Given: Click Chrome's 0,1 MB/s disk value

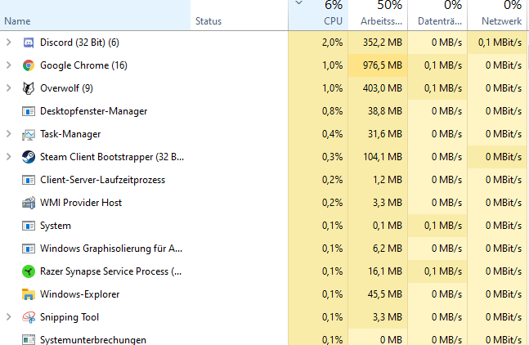Looking at the screenshot, I should [x=443, y=65].
